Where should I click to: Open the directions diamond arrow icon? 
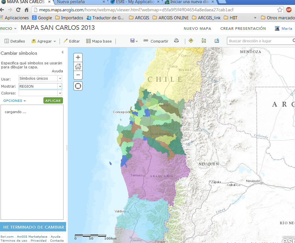tap(191, 41)
